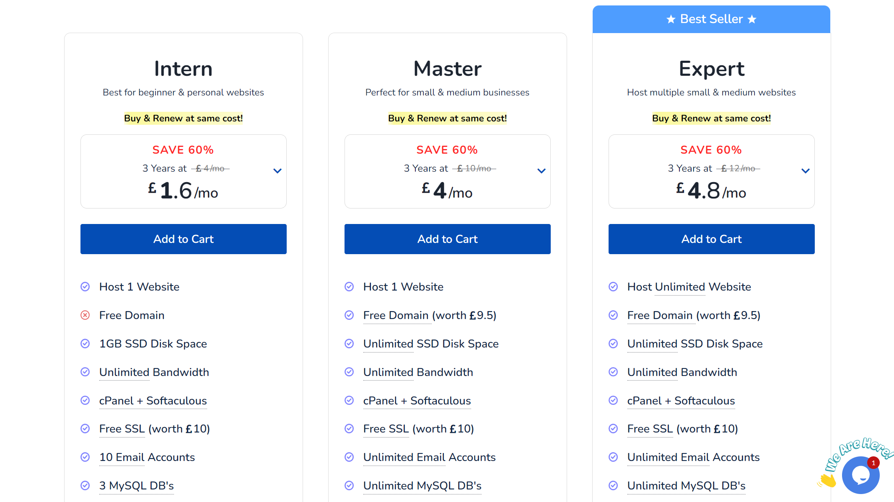Click check icon beside Master's Unlimited Email Accounts
The width and height of the screenshot is (894, 502).
[x=349, y=457]
